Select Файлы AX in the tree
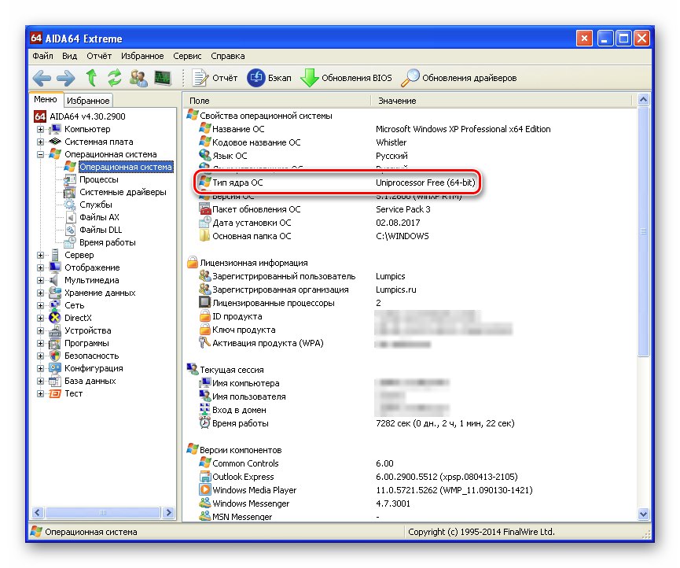Viewport: 680px width, 568px height. (x=99, y=217)
